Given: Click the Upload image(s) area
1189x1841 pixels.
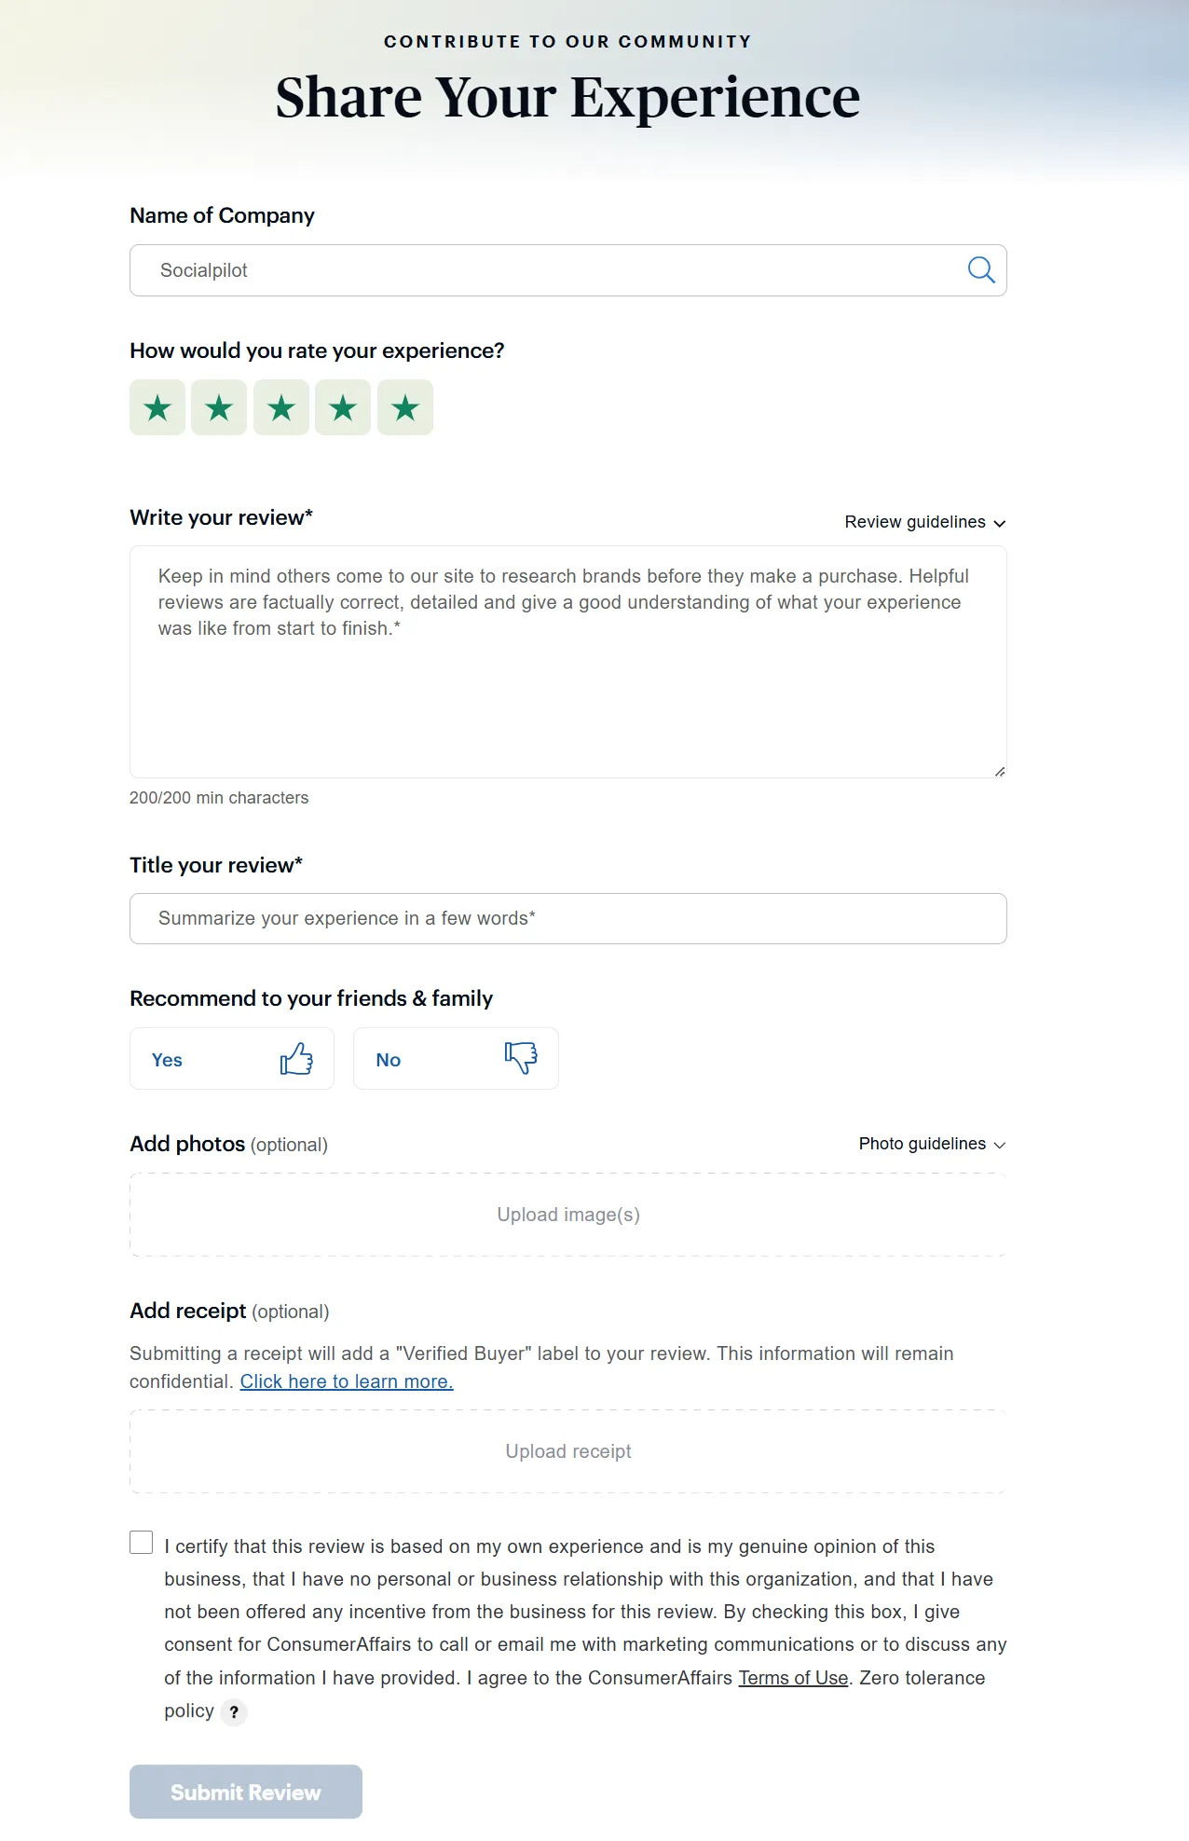Looking at the screenshot, I should click(567, 1215).
